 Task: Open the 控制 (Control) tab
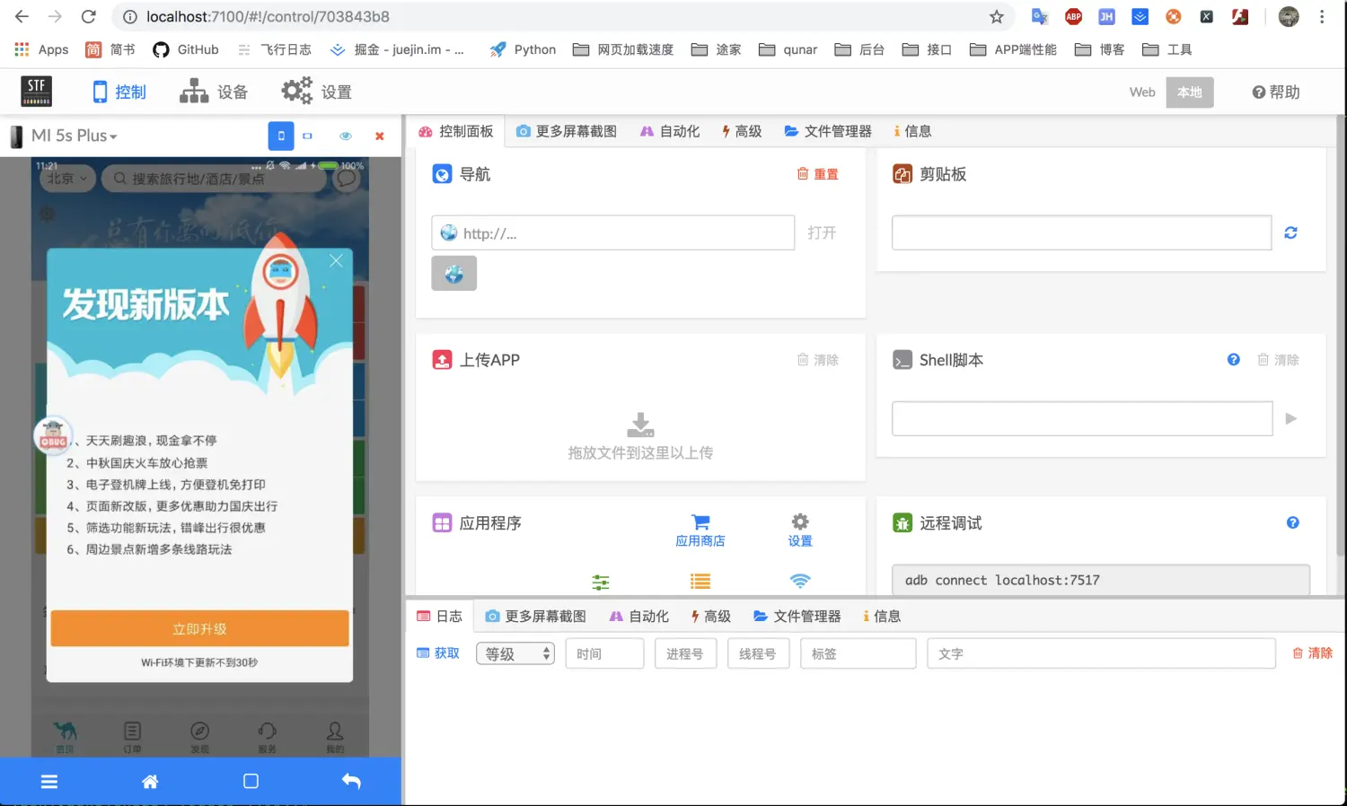pyautogui.click(x=119, y=92)
